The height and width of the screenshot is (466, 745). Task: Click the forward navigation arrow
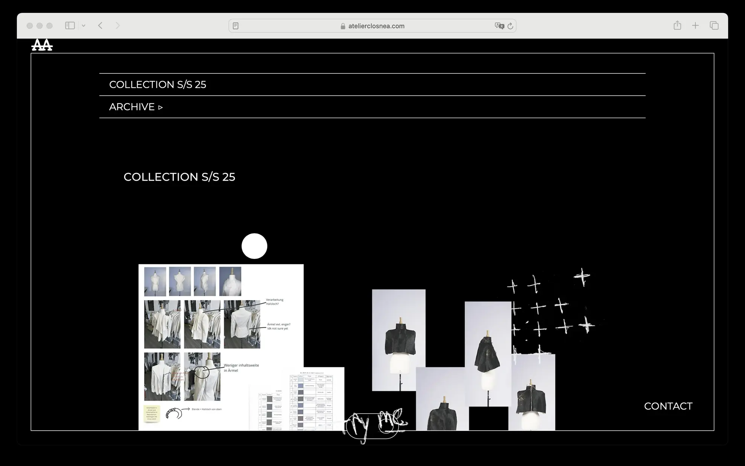point(117,26)
